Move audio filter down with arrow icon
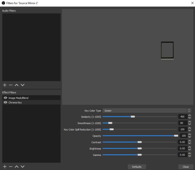This screenshot has width=195, height=170. pos(22,85)
